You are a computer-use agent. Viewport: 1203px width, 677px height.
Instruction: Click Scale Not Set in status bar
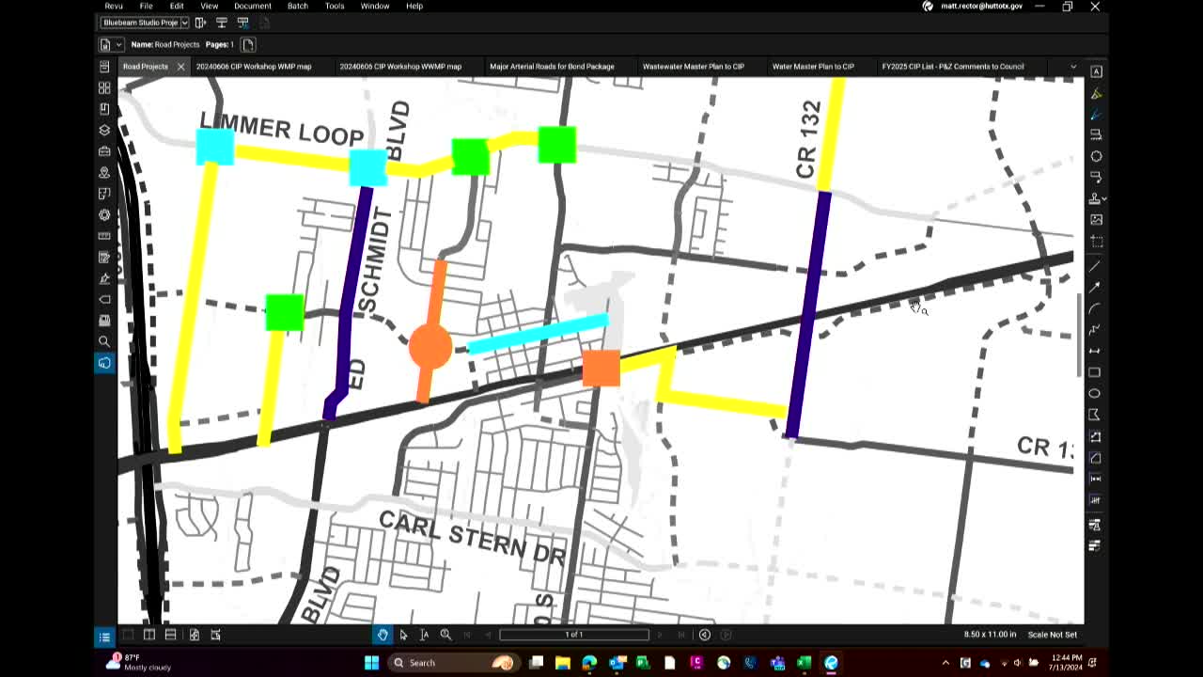1052,635
